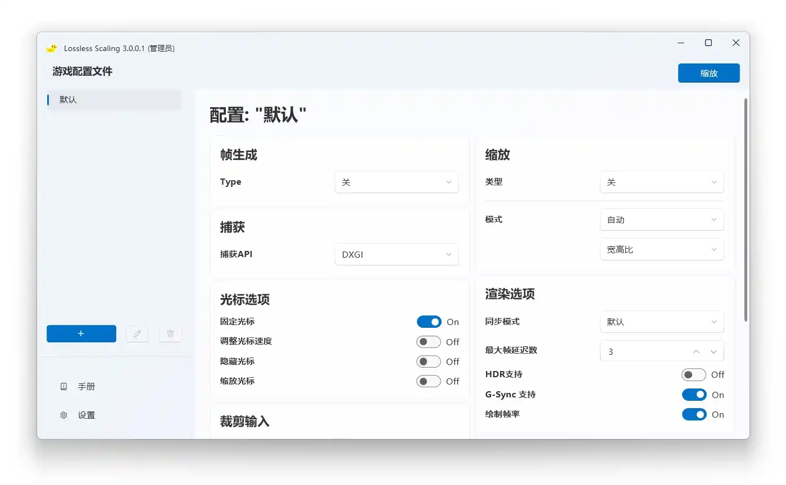Open the 同步模式 dropdown

662,322
